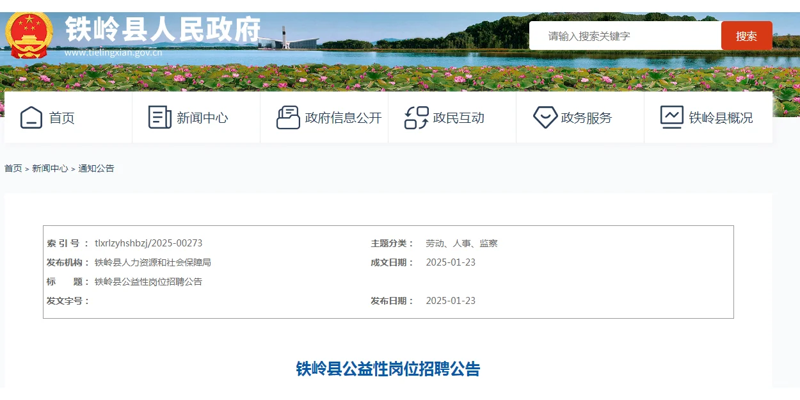
Task: Open the 政民互动 interaction icon
Action: click(x=416, y=117)
